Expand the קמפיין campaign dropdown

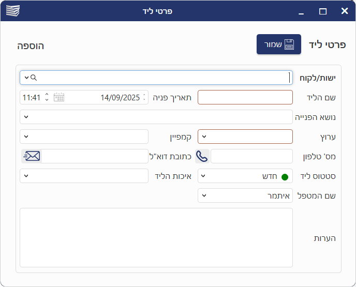[x=26, y=137]
